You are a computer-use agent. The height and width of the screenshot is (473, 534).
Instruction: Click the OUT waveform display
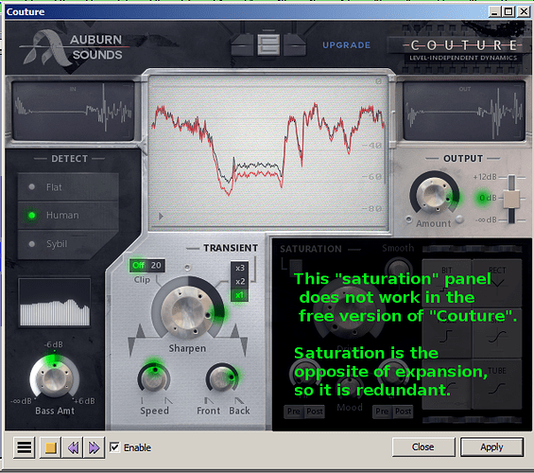coord(464,110)
